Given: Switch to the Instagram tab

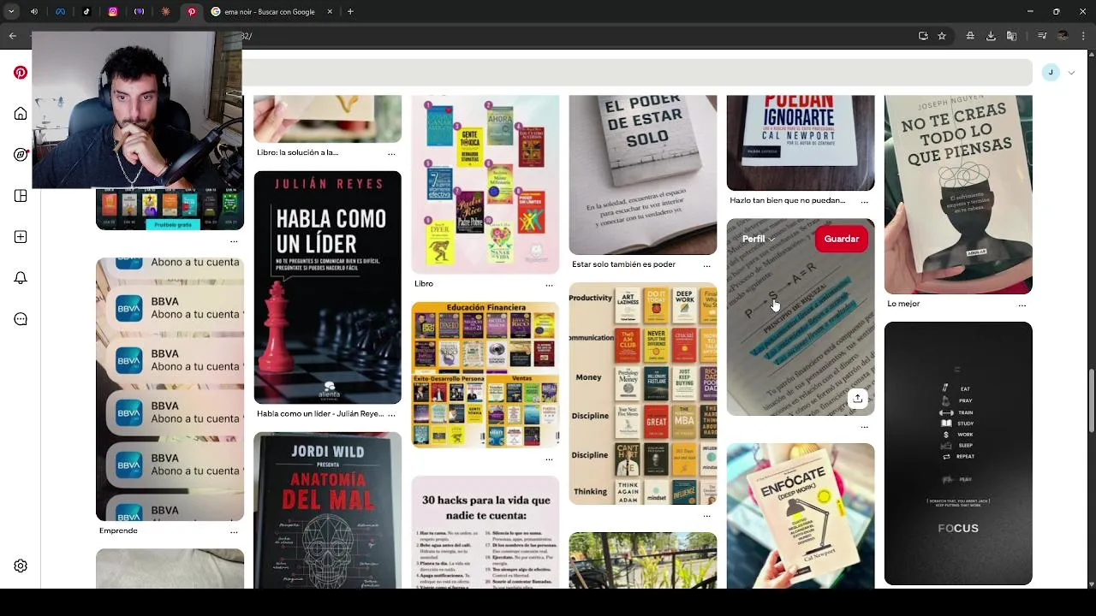Looking at the screenshot, I should click(113, 12).
